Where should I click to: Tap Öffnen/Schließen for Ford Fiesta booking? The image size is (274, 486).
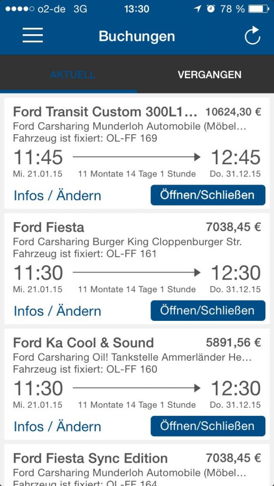coord(208,310)
